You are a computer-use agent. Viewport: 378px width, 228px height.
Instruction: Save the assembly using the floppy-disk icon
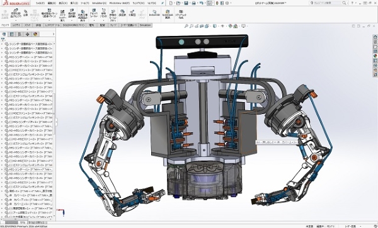point(186,3)
